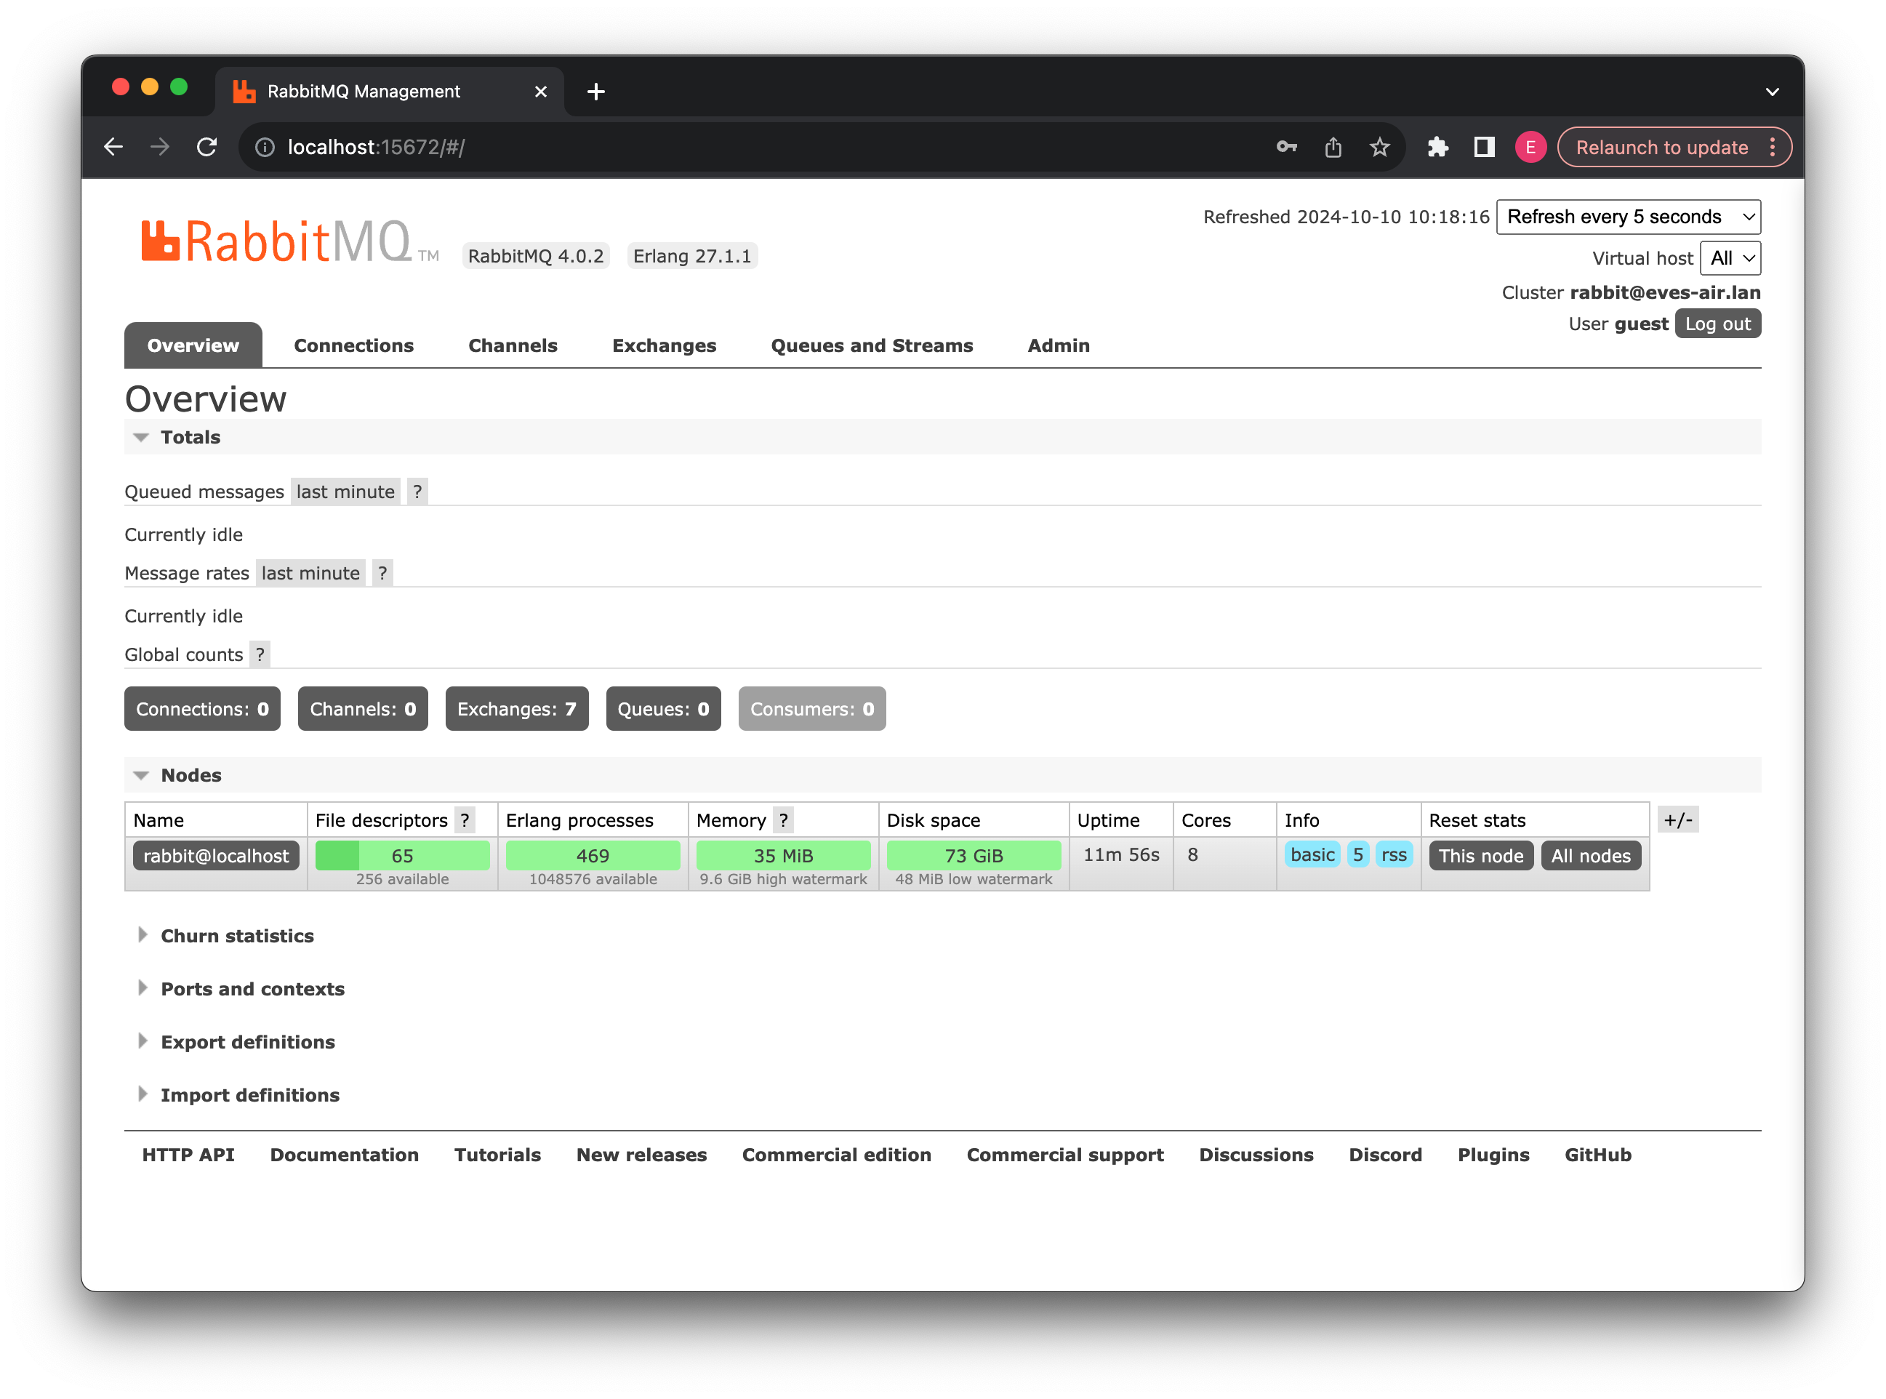The width and height of the screenshot is (1886, 1399).
Task: Click the +/- column visibility control
Action: 1680,819
